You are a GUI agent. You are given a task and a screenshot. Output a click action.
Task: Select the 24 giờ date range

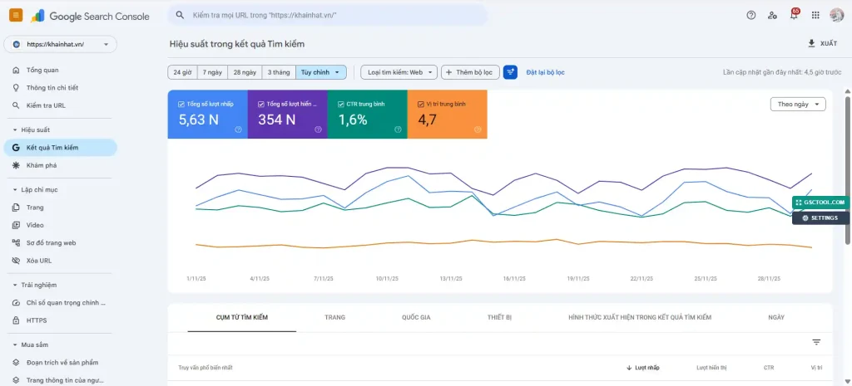click(x=182, y=72)
